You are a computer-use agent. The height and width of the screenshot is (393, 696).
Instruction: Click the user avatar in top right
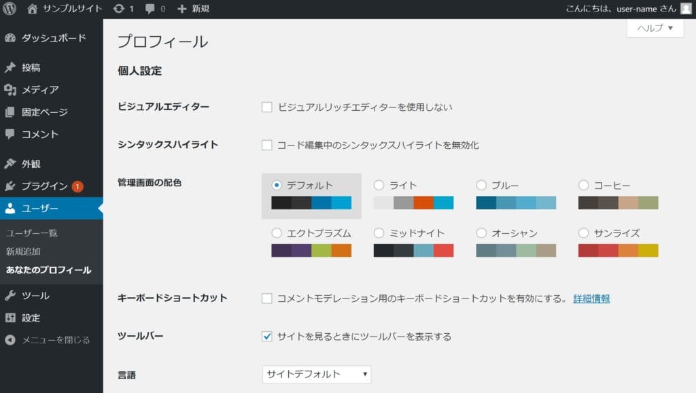click(x=685, y=9)
